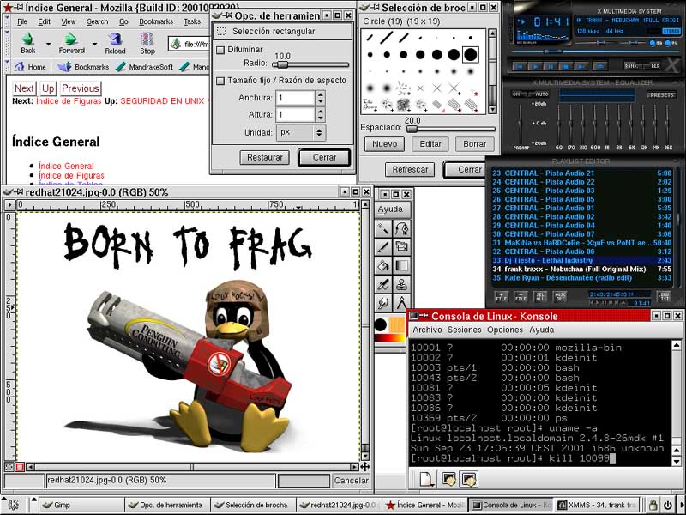Select the pencil tool in GIMP toolbox
686x515 pixels.
[383, 247]
